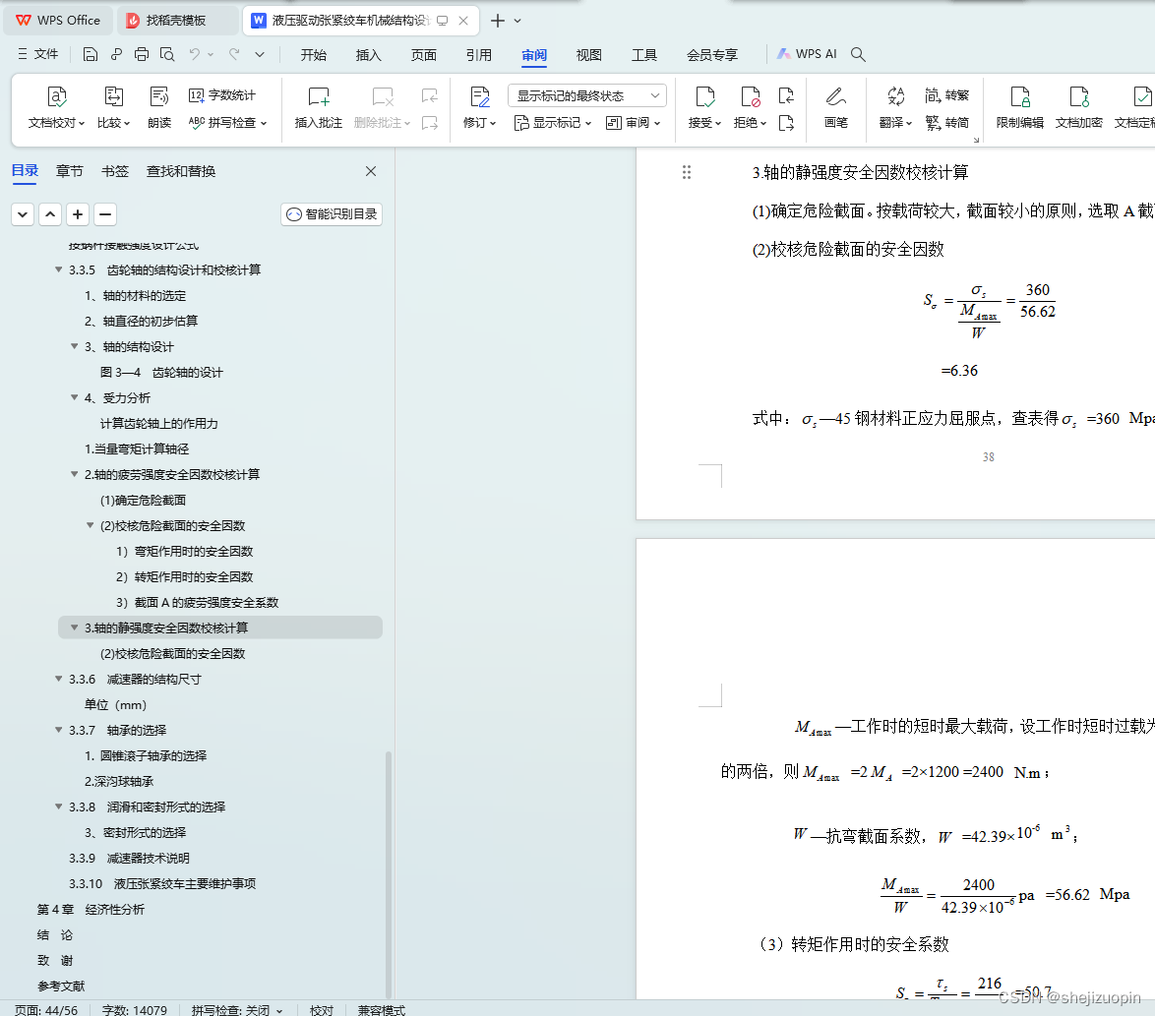Open 字数统计 word count
This screenshot has width=1155, height=1016.
click(x=221, y=95)
